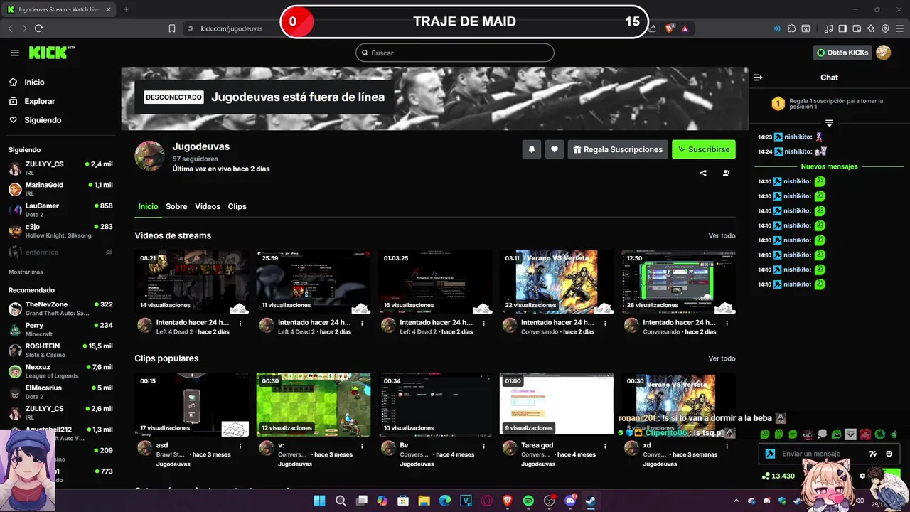Screen dimensions: 910x512
Task: Toggle the browser sidebar panel icon
Action: [x=842, y=28]
